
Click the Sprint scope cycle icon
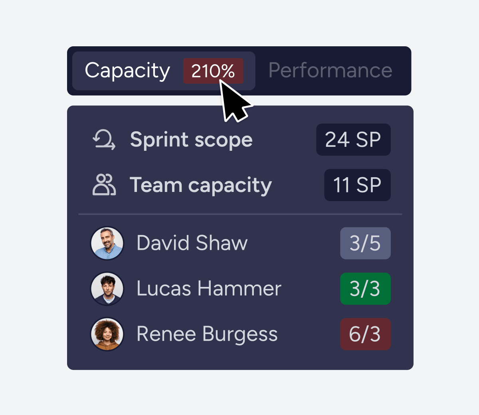click(104, 140)
